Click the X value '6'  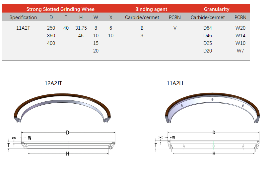pos(111,28)
